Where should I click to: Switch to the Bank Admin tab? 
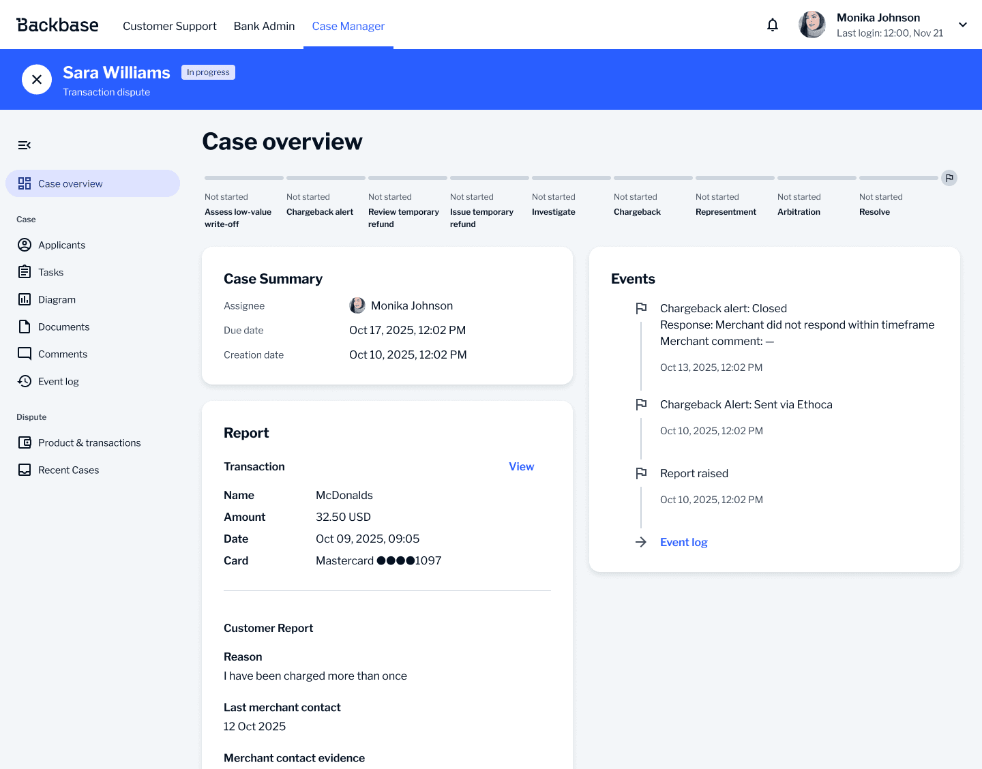coord(264,26)
